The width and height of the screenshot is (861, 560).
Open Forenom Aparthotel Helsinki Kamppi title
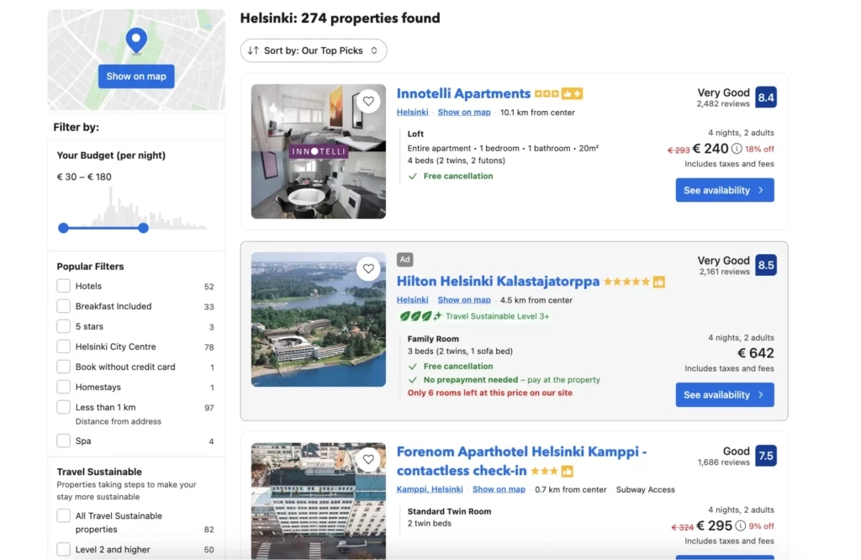(x=521, y=461)
